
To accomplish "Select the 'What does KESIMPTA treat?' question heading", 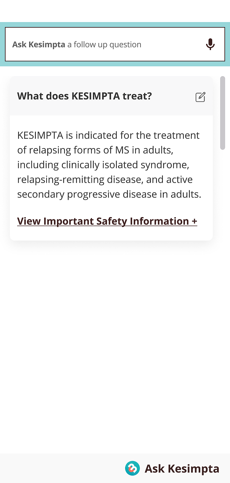I will point(85,96).
